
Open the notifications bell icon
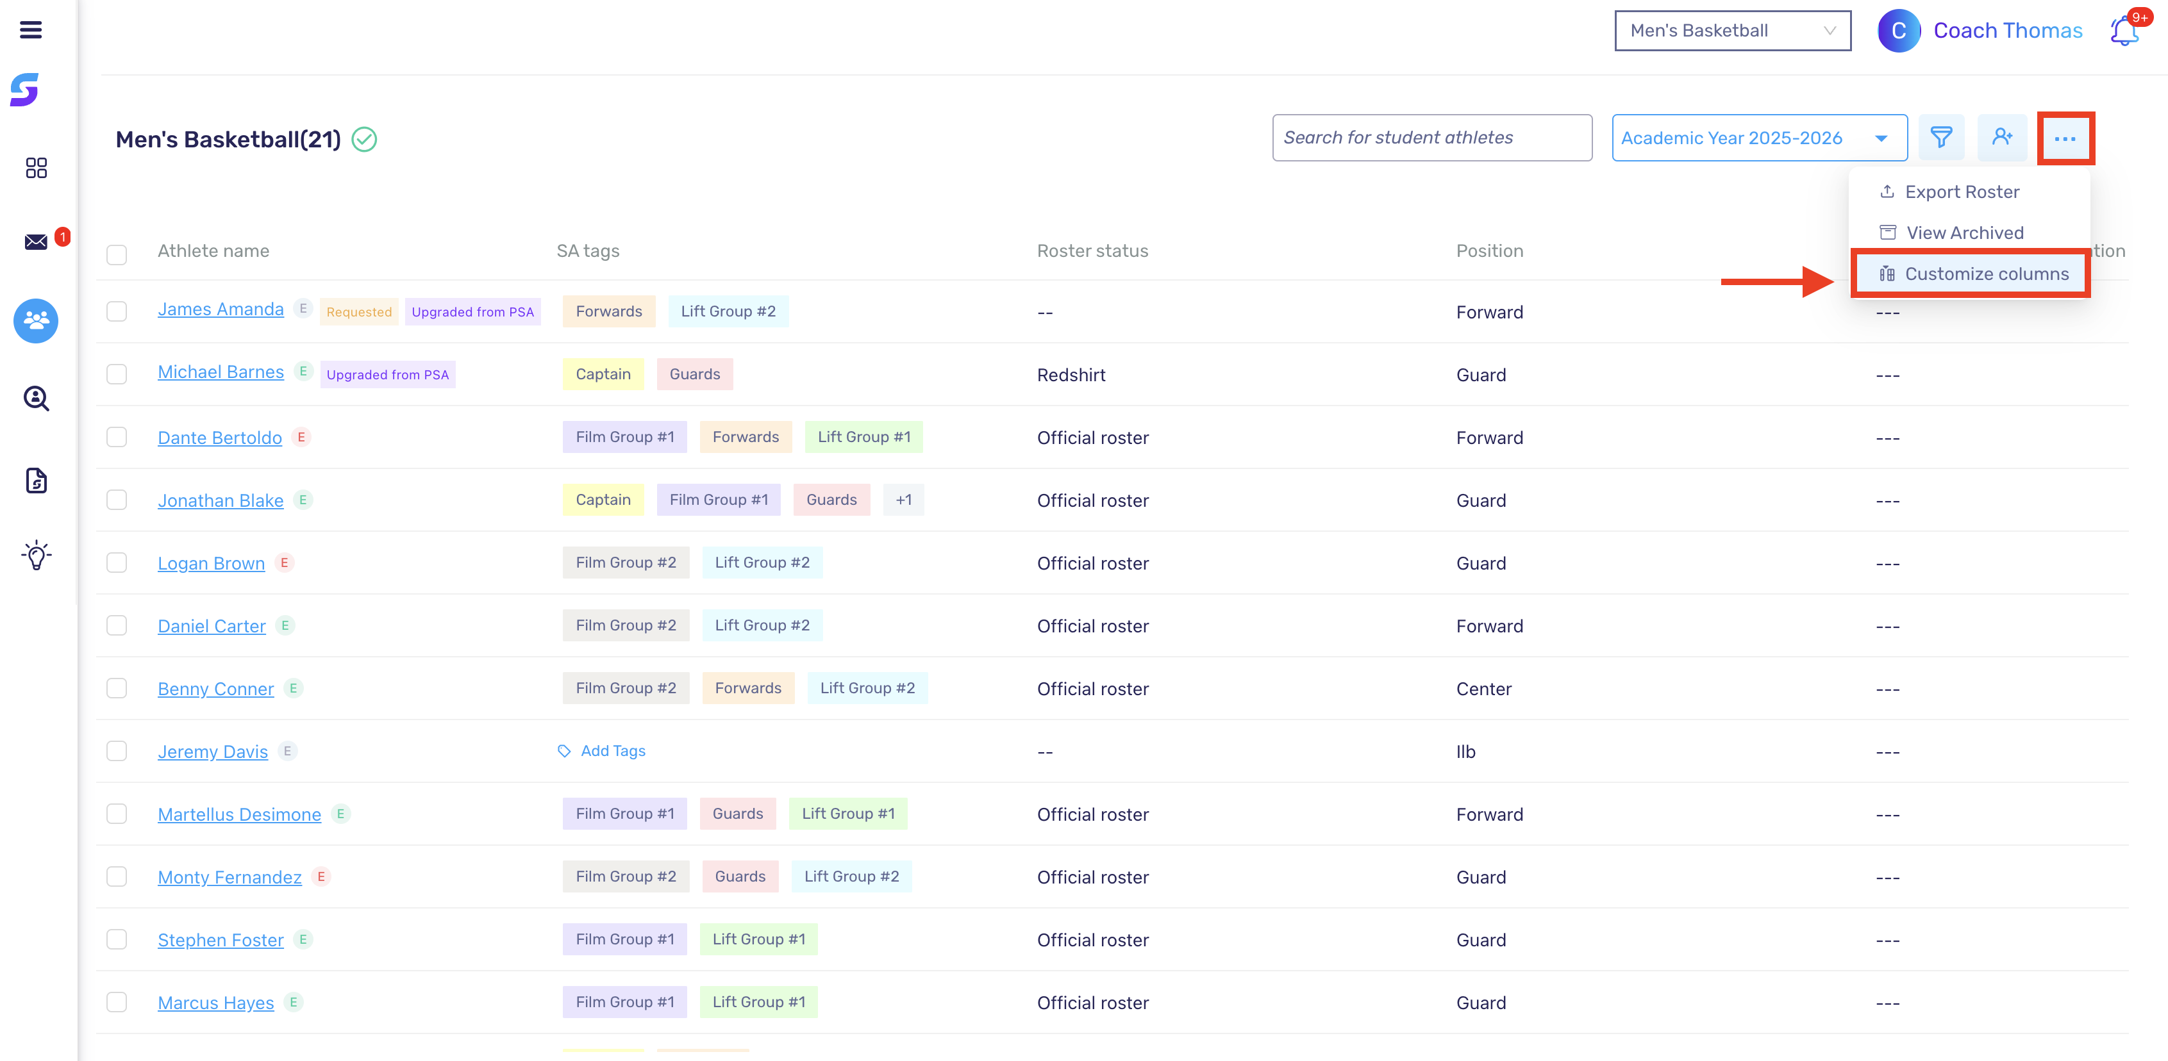point(2124,31)
